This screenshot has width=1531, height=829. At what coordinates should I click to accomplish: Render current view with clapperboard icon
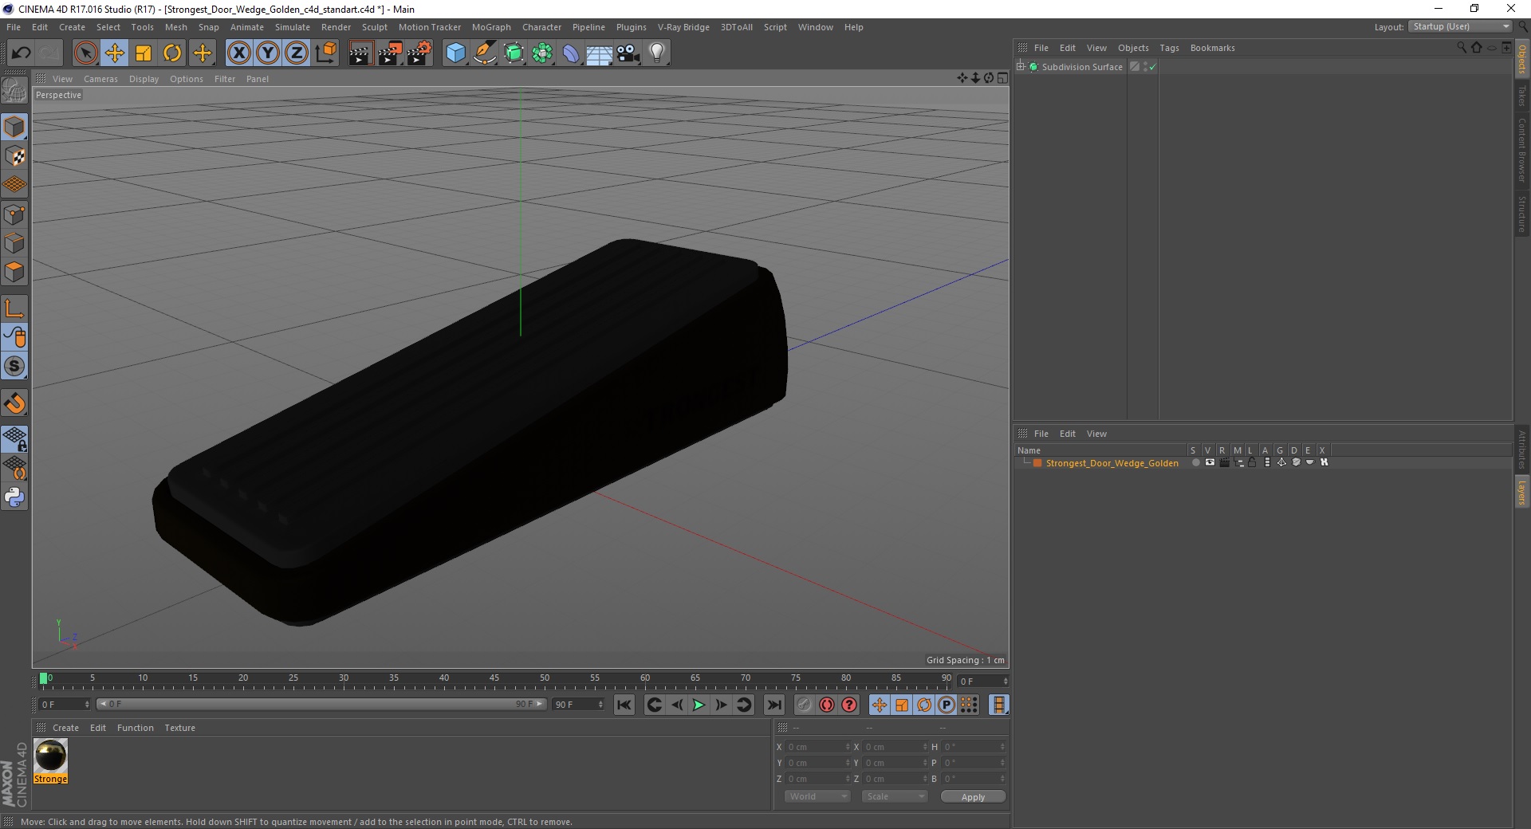(360, 53)
